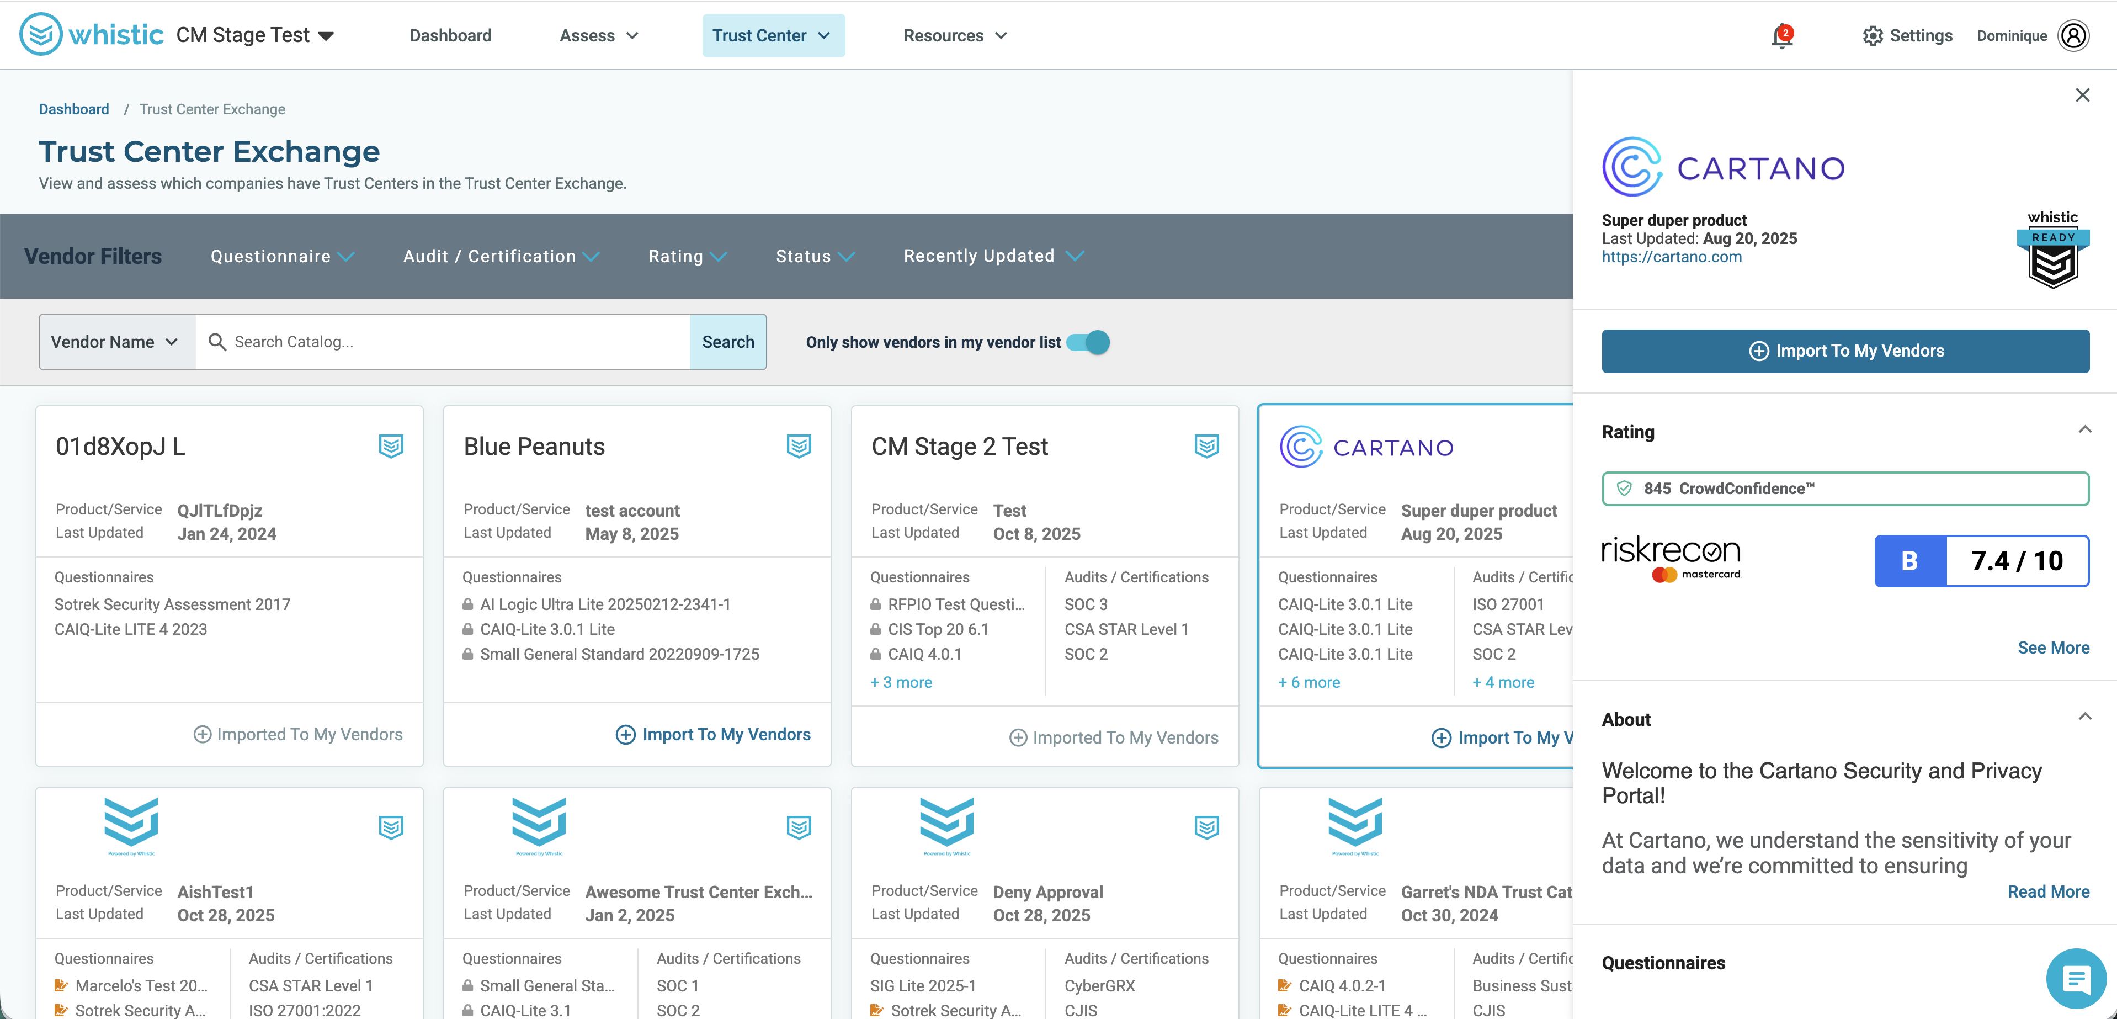
Task: Click Imported To My Vendors on 01d8XopJ L
Action: click(297, 735)
